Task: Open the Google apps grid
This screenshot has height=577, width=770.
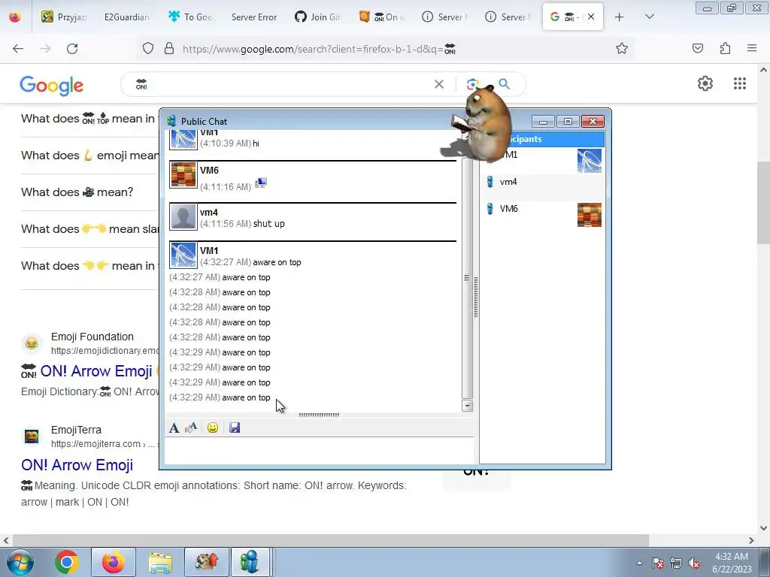Action: point(740,83)
